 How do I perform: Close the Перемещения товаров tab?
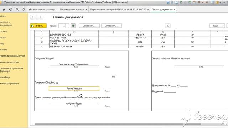click(x=86, y=9)
